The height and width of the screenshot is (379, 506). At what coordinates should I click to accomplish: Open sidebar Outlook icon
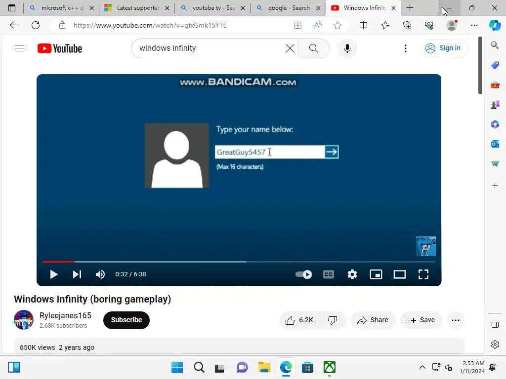pyautogui.click(x=495, y=144)
